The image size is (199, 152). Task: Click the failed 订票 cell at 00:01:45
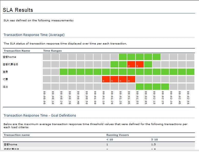(x=131, y=79)
